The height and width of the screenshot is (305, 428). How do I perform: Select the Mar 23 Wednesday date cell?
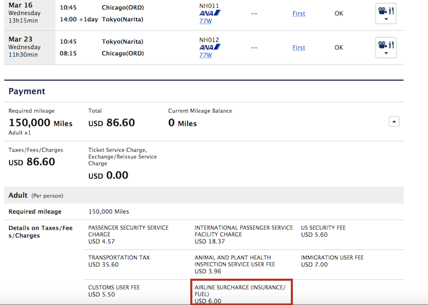tap(29, 47)
